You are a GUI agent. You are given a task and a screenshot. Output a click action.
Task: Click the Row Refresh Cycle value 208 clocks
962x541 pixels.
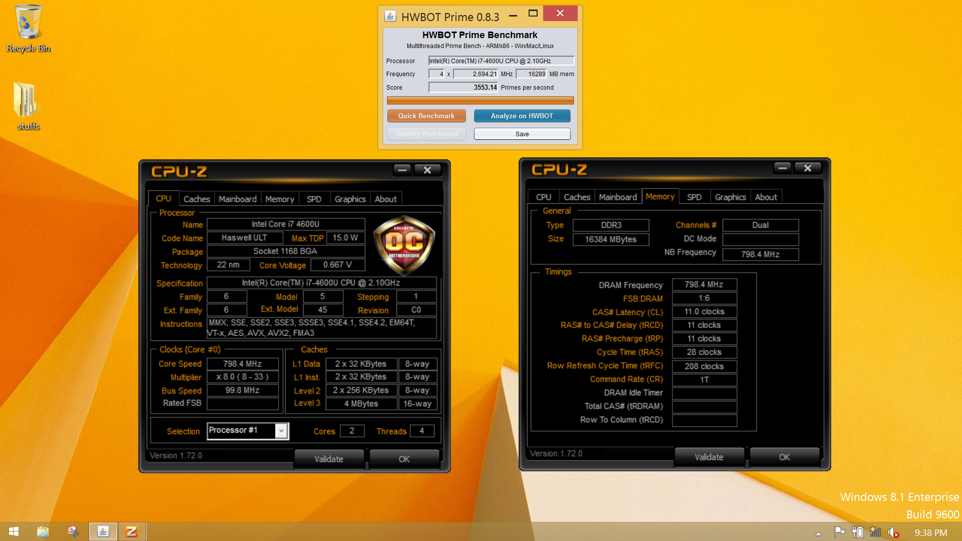[704, 366]
